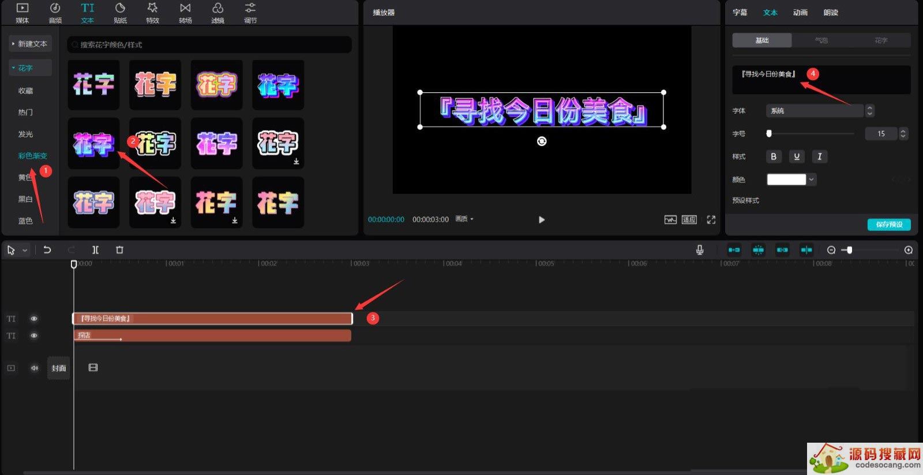Click the timeline zoom-in plus icon
Image resolution: width=923 pixels, height=475 pixels.
pyautogui.click(x=908, y=250)
